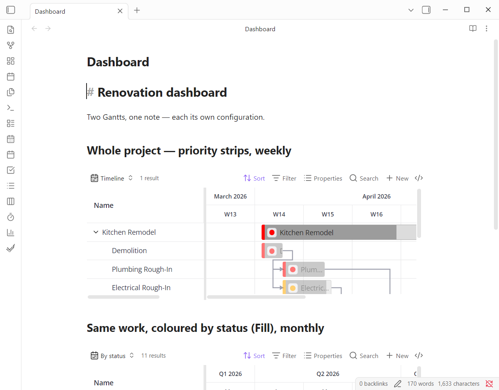Open the tab list dropdown chevron
499x390 pixels.
click(x=411, y=10)
